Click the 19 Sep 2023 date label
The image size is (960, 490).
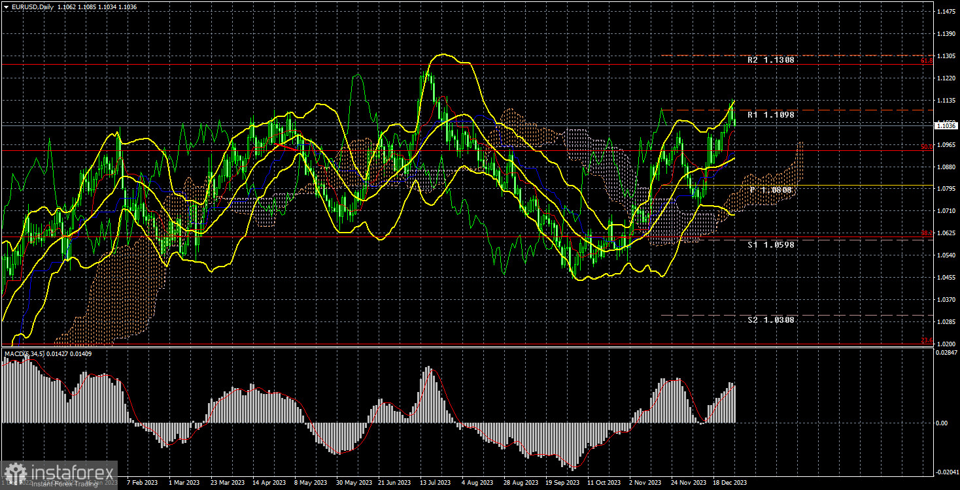(562, 483)
